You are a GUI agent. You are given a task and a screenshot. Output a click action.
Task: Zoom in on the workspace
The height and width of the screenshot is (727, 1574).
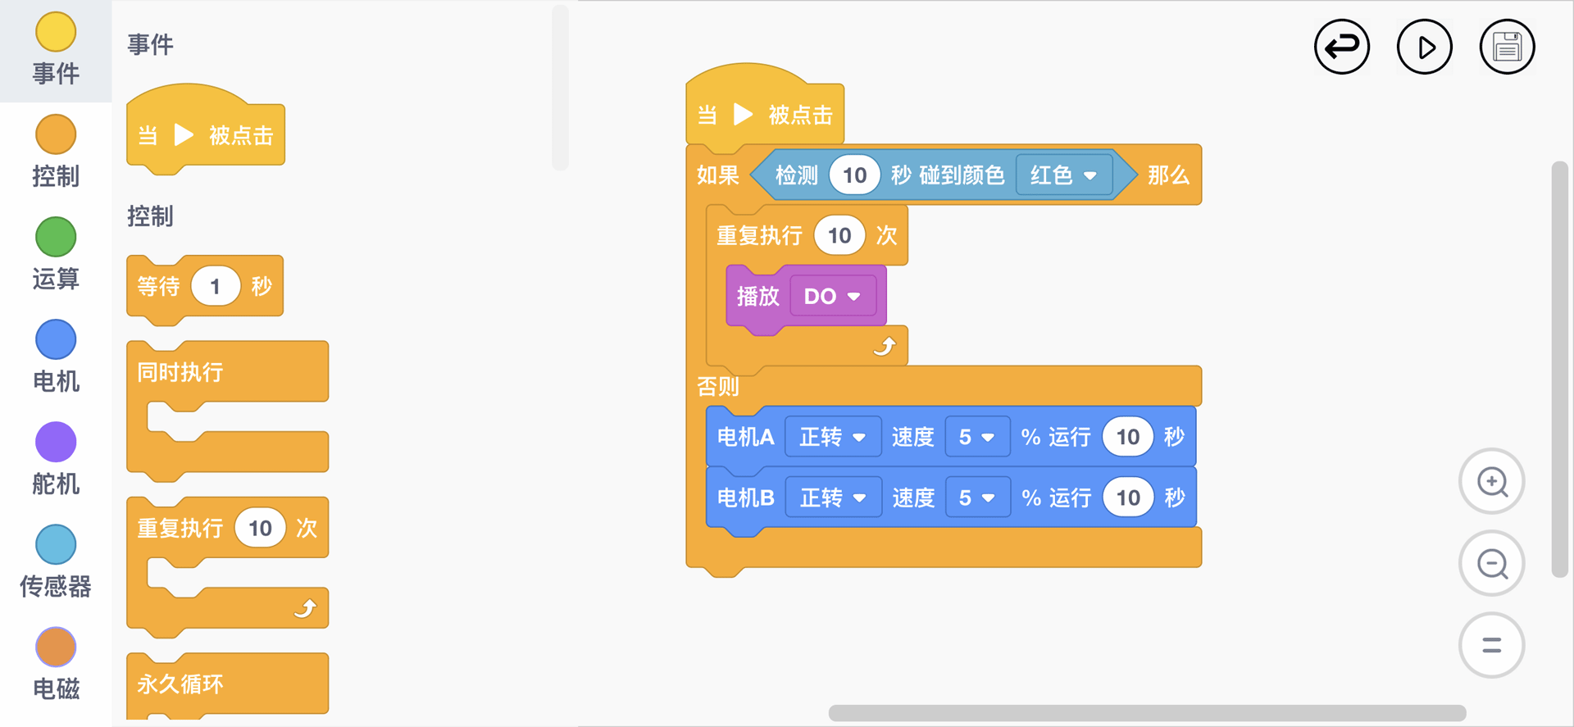pos(1492,481)
